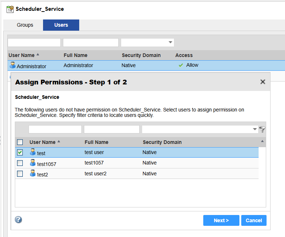This screenshot has height=237, width=285.
Task: Click green check icon next to Allow
Action: pos(181,65)
